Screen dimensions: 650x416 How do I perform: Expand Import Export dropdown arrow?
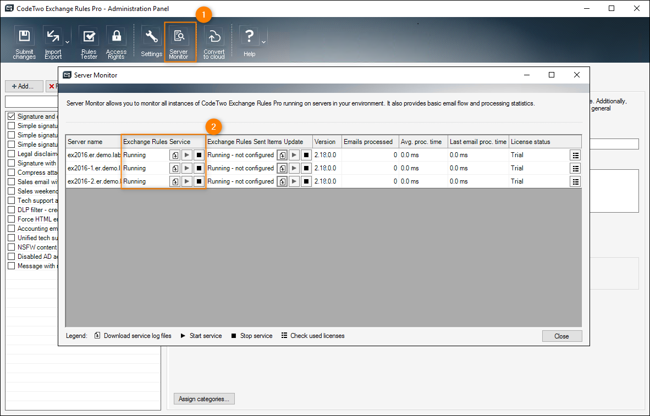point(67,42)
